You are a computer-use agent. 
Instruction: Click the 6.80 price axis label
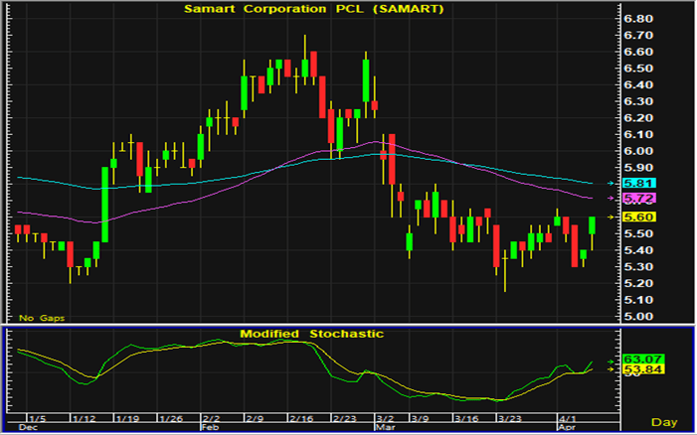636,19
